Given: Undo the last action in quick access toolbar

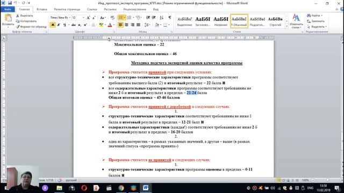Looking at the screenshot, I should click(x=16, y=3).
